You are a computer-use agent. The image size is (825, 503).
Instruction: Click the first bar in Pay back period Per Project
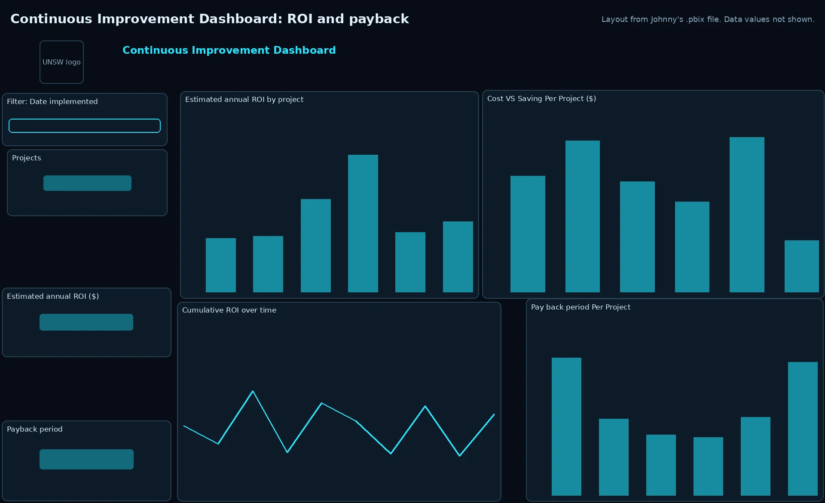566,426
